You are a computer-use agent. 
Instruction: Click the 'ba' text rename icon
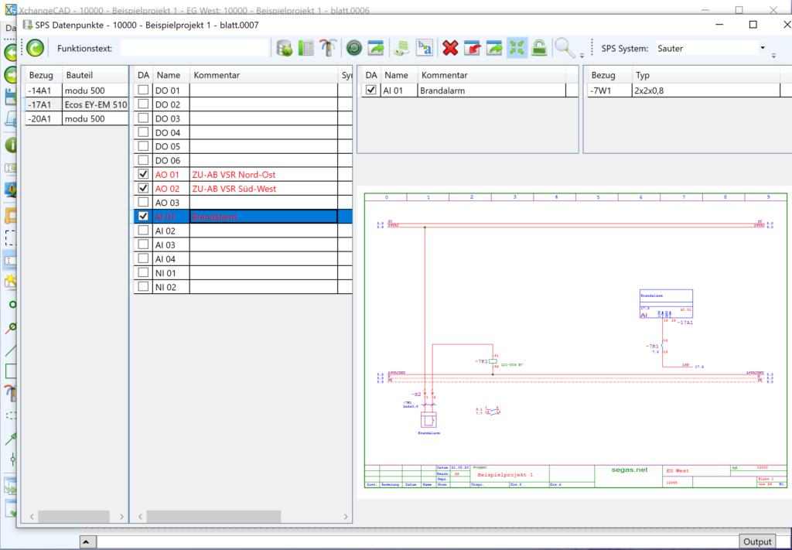click(x=425, y=48)
